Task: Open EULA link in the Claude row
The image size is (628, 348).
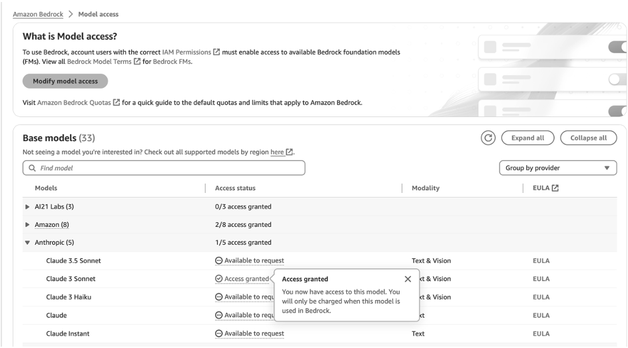Action: coord(541,315)
